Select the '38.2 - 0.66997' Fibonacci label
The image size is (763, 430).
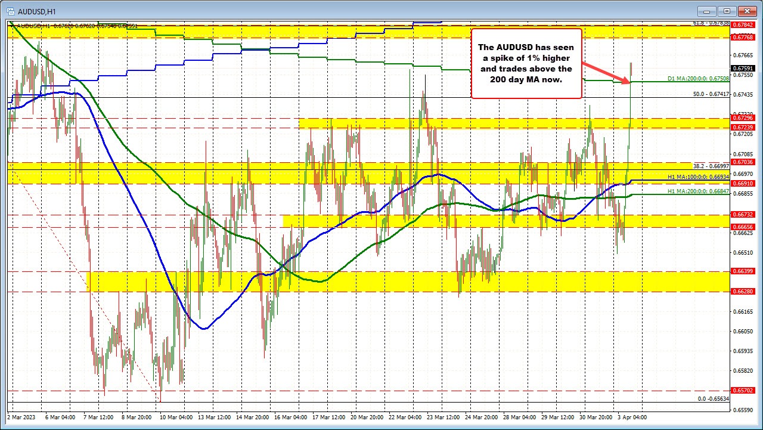(711, 166)
